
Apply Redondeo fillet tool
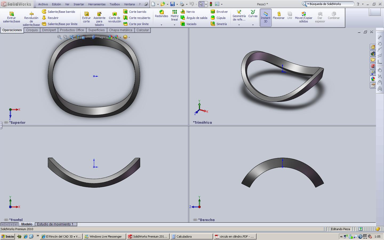[161, 14]
